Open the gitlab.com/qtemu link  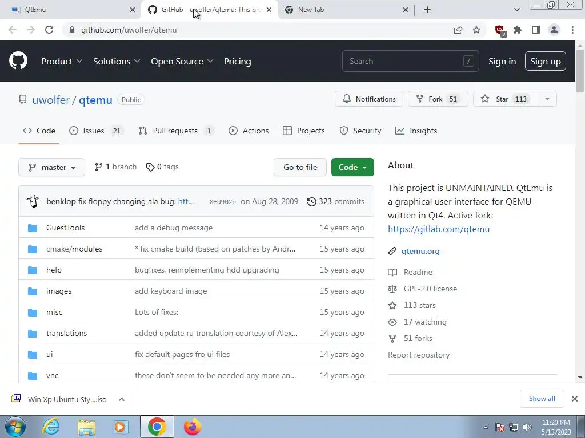[x=439, y=229]
